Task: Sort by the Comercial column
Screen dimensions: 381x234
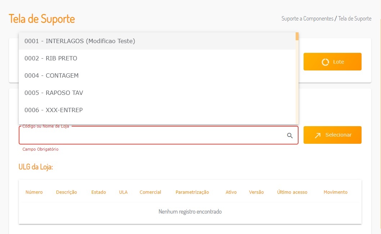Action: tap(150, 192)
